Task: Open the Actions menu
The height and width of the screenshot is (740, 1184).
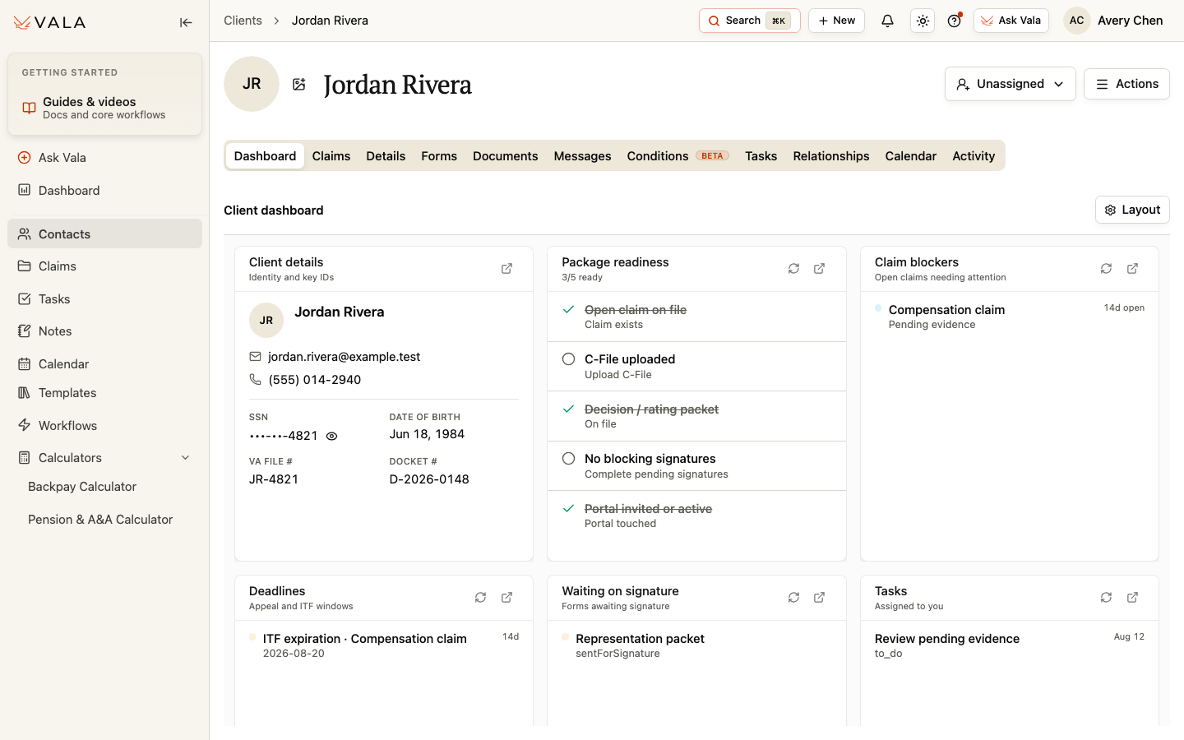Action: coord(1126,84)
